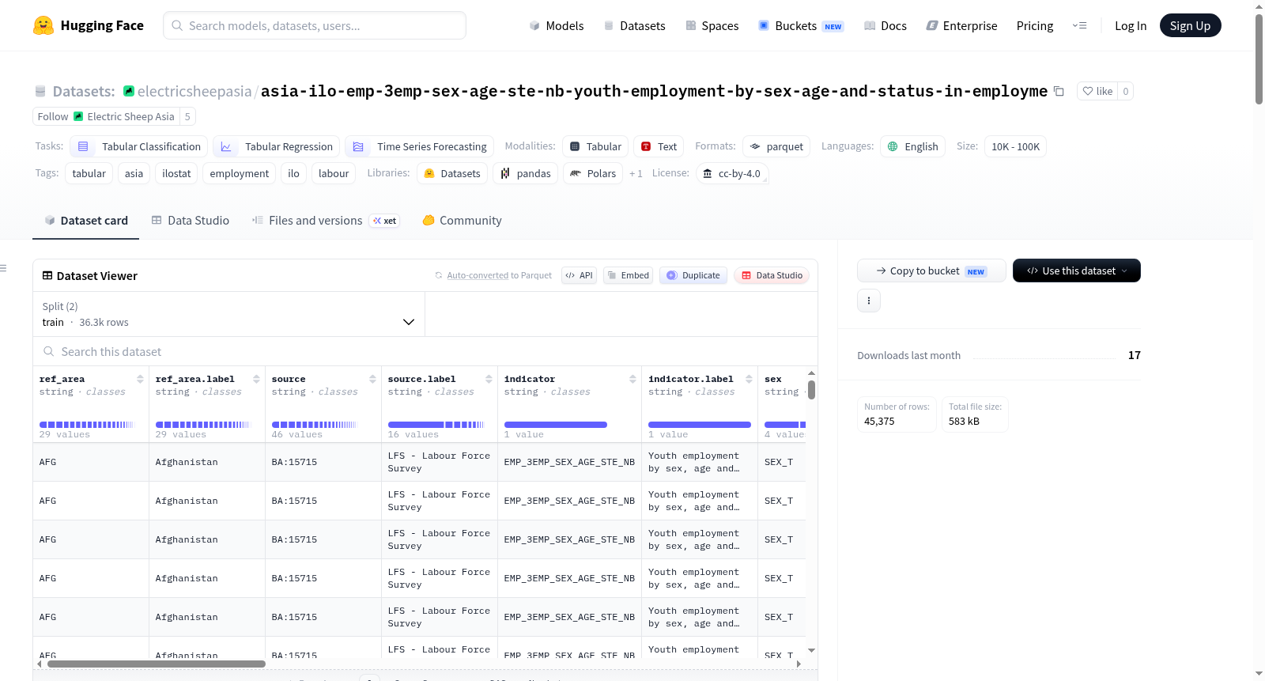Switch to the Data Studio tab
The height and width of the screenshot is (681, 1265).
click(x=191, y=221)
